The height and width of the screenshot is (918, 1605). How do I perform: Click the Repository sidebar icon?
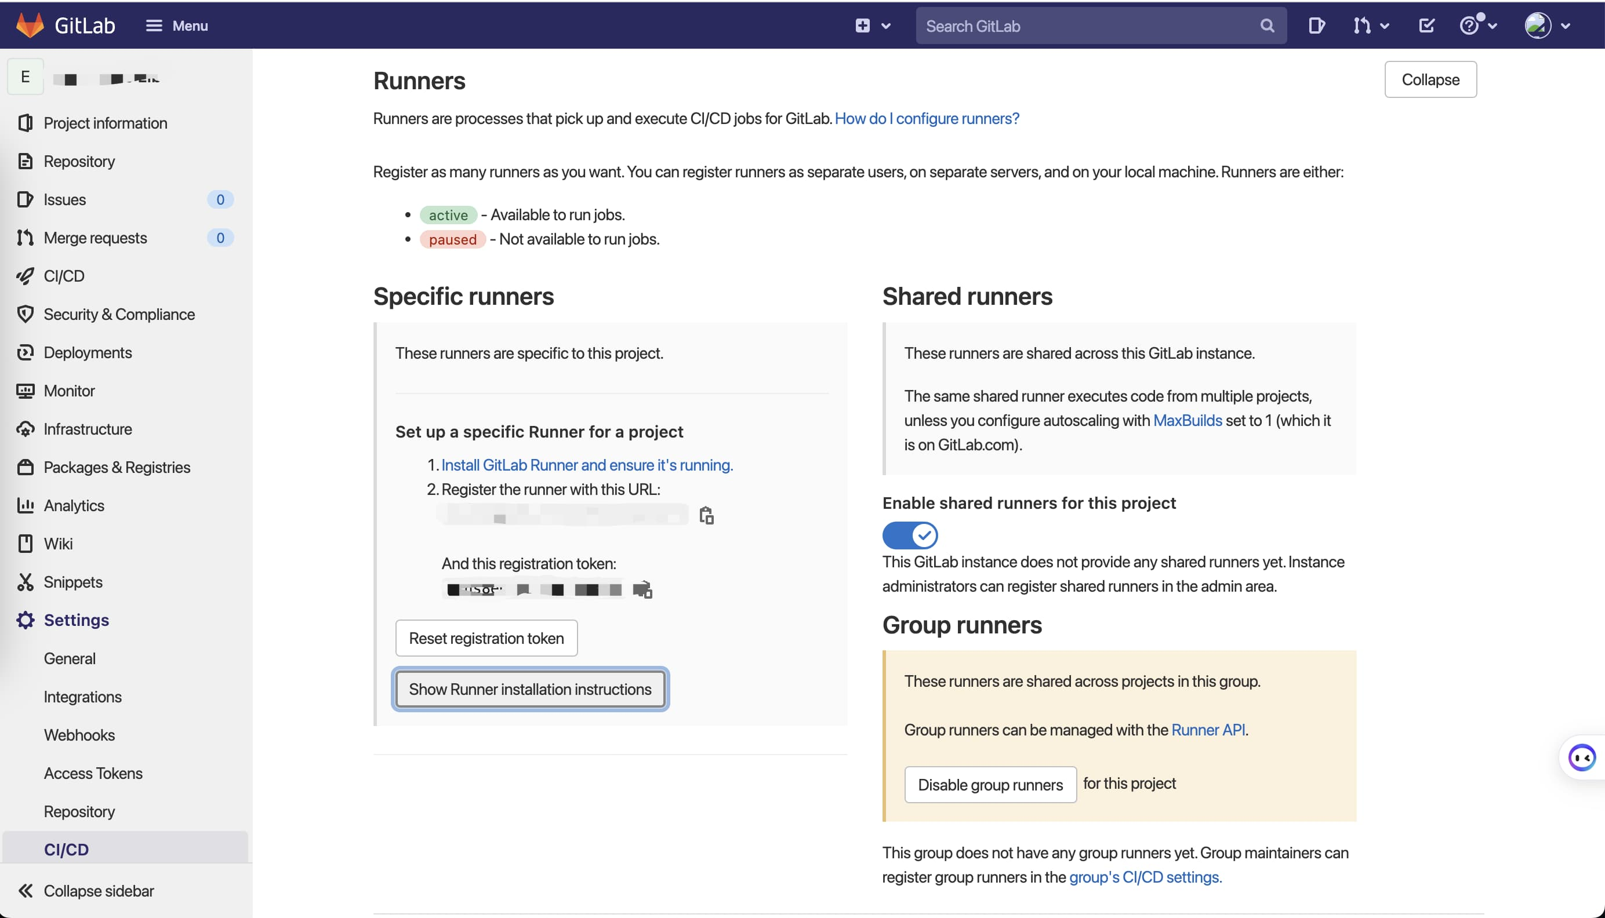(26, 161)
